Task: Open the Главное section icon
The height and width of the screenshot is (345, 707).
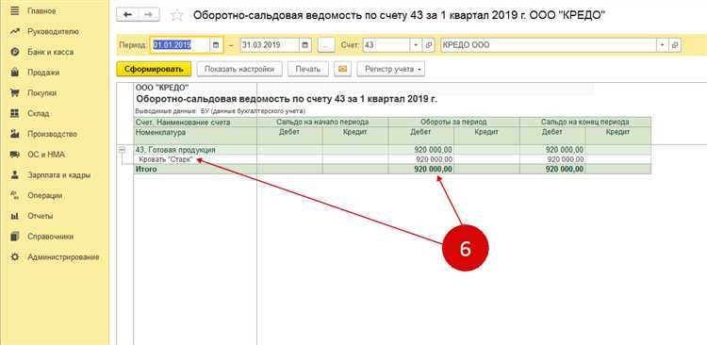Action: click(x=15, y=10)
